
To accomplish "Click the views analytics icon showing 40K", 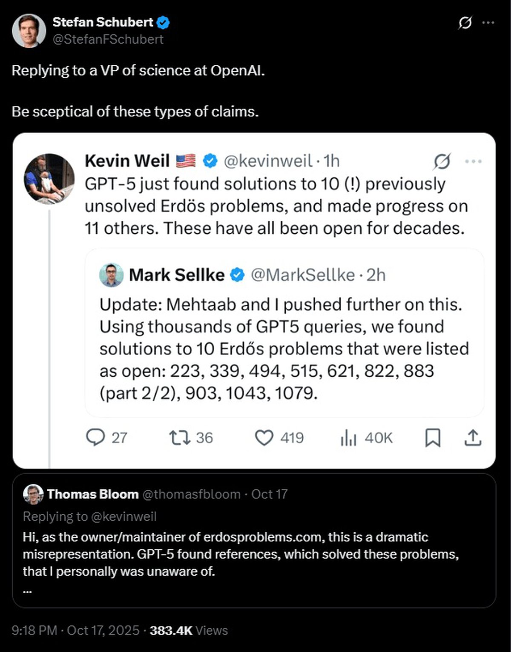I will 348,438.
